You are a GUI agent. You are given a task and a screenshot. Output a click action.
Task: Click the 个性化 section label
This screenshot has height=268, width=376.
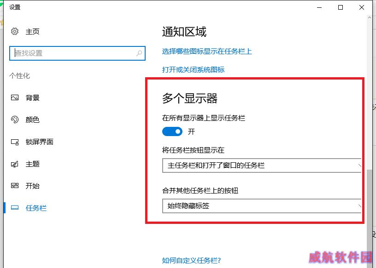pos(19,76)
